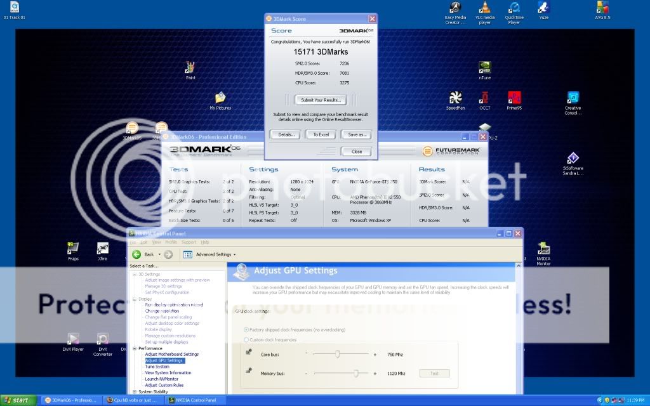The height and width of the screenshot is (406, 650).
Task: Click the To Excel button
Action: click(x=321, y=134)
